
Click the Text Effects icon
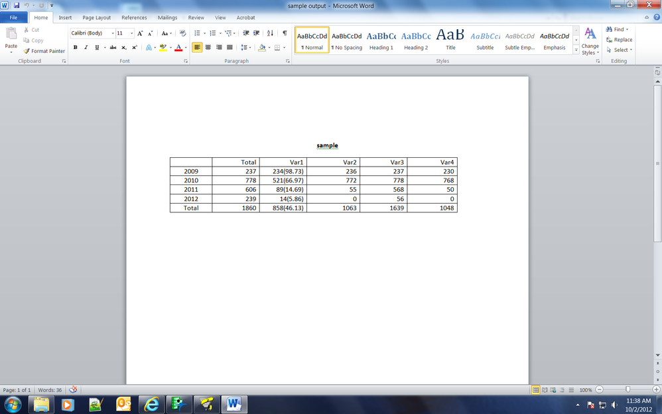coord(149,48)
